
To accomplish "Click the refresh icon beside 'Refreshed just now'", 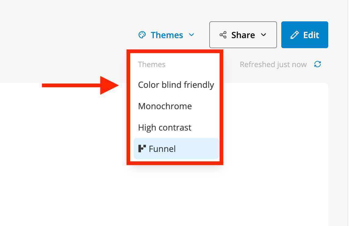I will pos(318,64).
